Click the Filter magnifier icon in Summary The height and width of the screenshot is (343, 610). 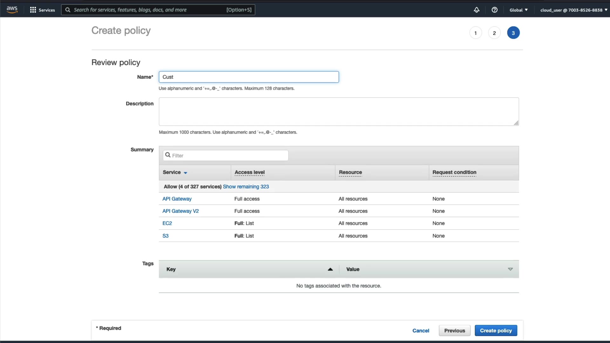click(x=168, y=155)
